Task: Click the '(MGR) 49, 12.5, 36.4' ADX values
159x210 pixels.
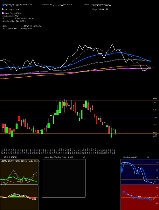Action: [x=33, y=26]
